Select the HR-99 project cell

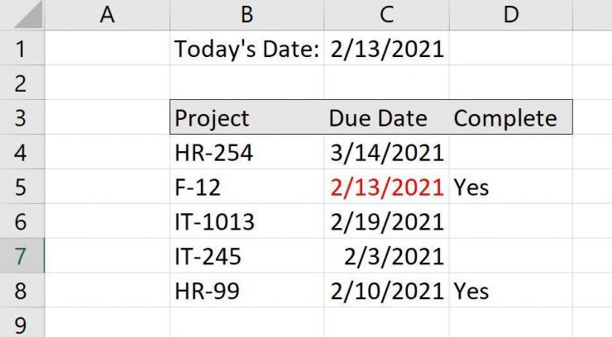click(x=246, y=291)
